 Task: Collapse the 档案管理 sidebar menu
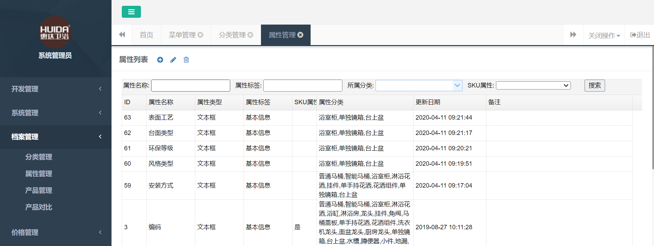click(56, 137)
